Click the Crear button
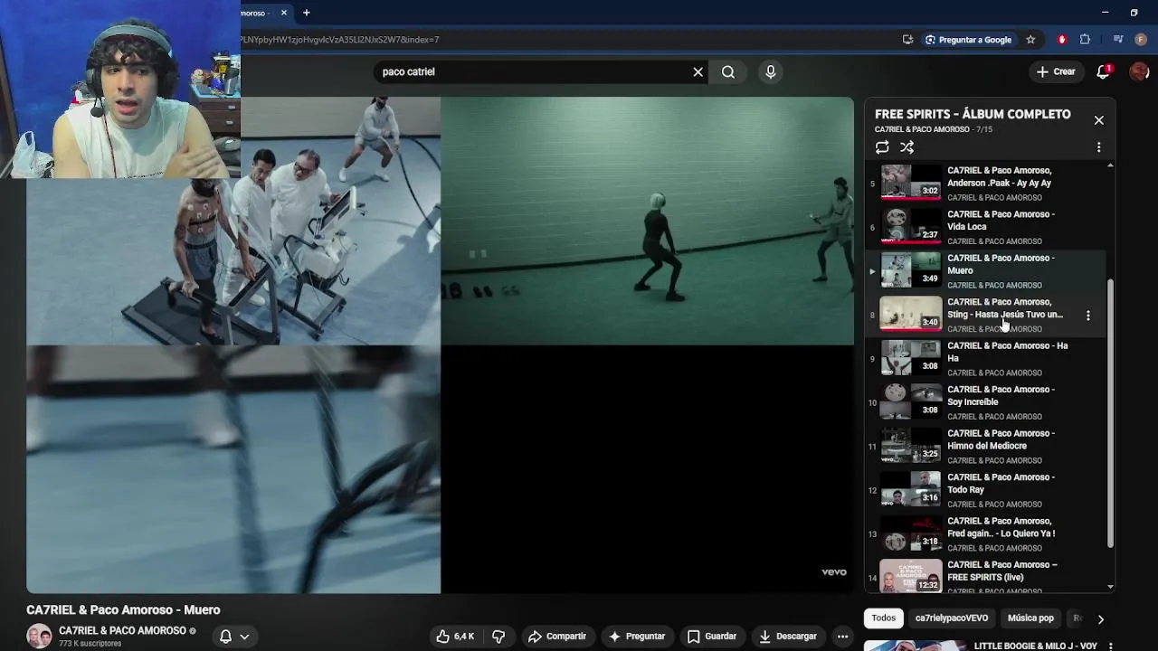1158x651 pixels. [x=1056, y=71]
